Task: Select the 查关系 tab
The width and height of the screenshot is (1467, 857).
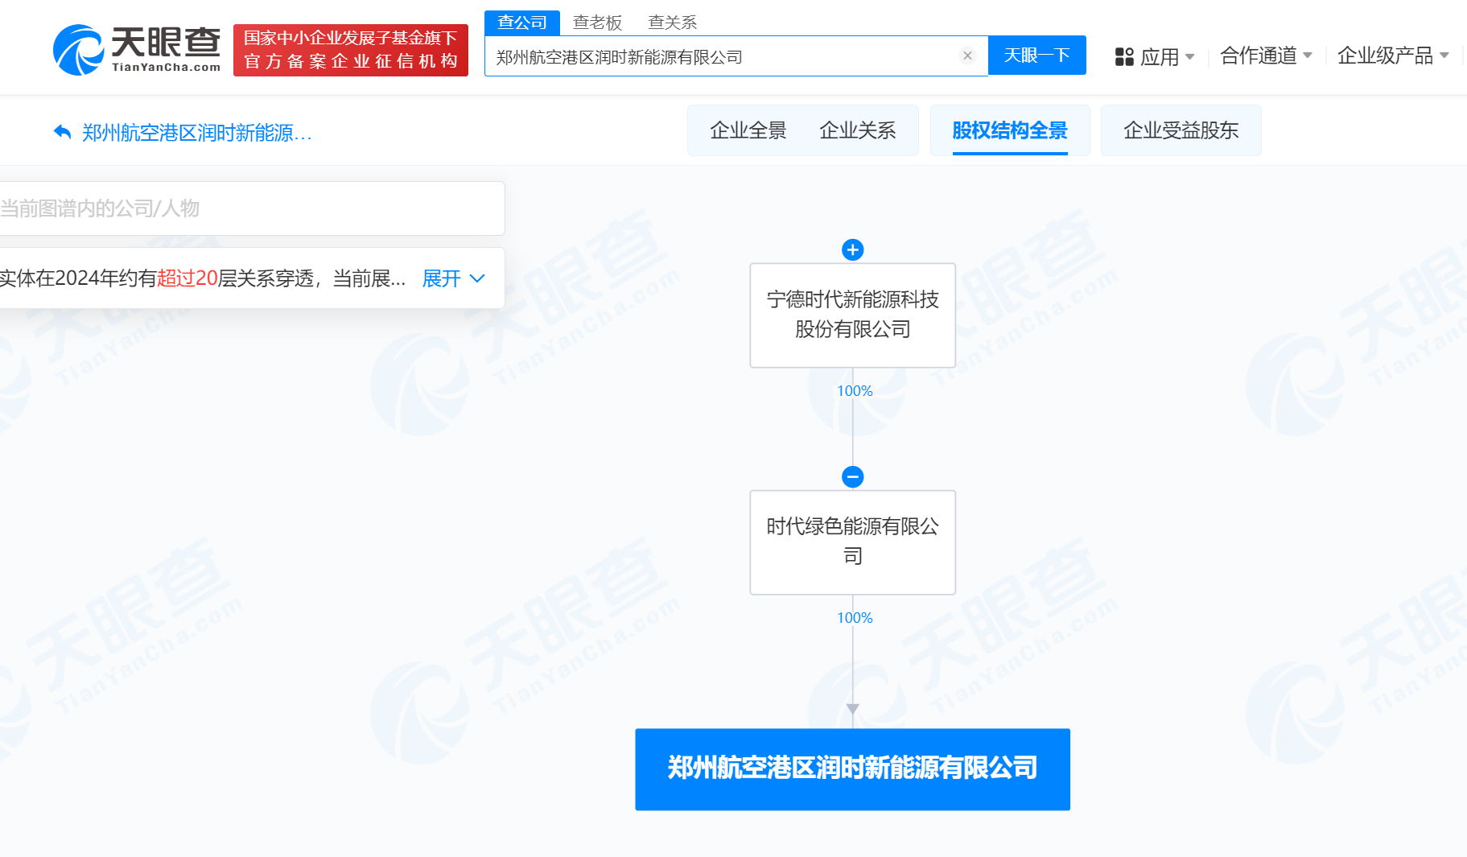Action: 672,22
